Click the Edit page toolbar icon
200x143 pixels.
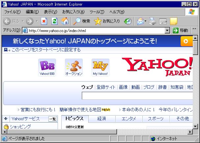coord(163,22)
